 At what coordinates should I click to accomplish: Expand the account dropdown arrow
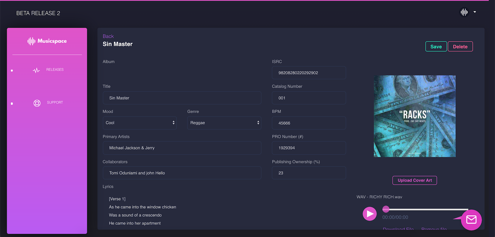point(475,12)
